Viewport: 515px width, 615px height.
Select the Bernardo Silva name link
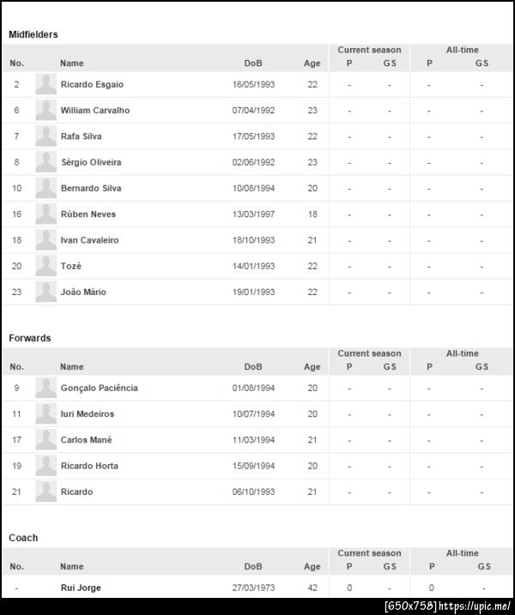(x=91, y=189)
